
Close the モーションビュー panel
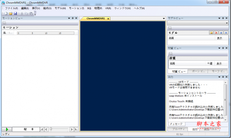pyautogui.click(x=76, y=18)
